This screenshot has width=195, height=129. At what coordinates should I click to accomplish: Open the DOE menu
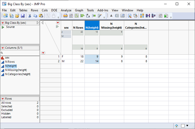click(54, 10)
